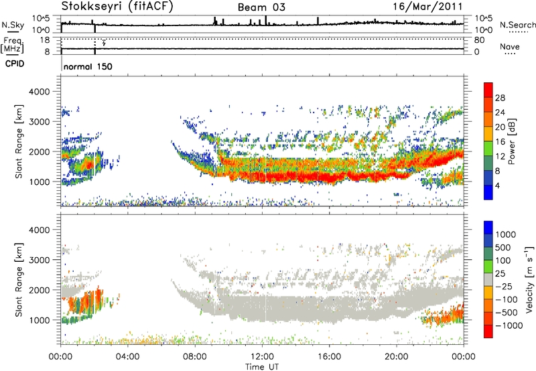The height and width of the screenshot is (371, 536).
Task: Click the 16:00 time axis tick
Action: (329, 357)
